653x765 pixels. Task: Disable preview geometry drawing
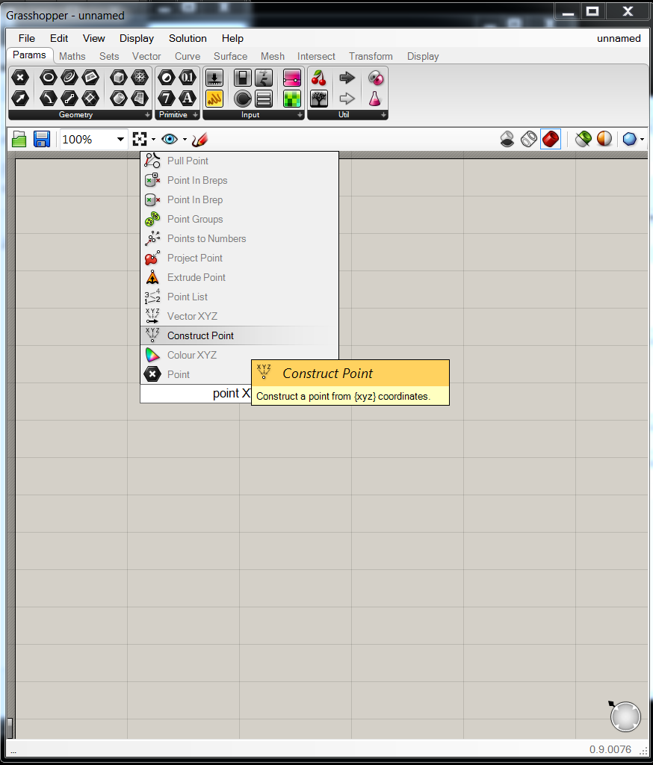[507, 140]
